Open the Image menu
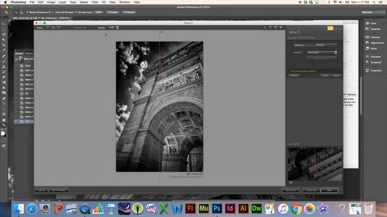The image size is (387, 217). (x=51, y=2)
